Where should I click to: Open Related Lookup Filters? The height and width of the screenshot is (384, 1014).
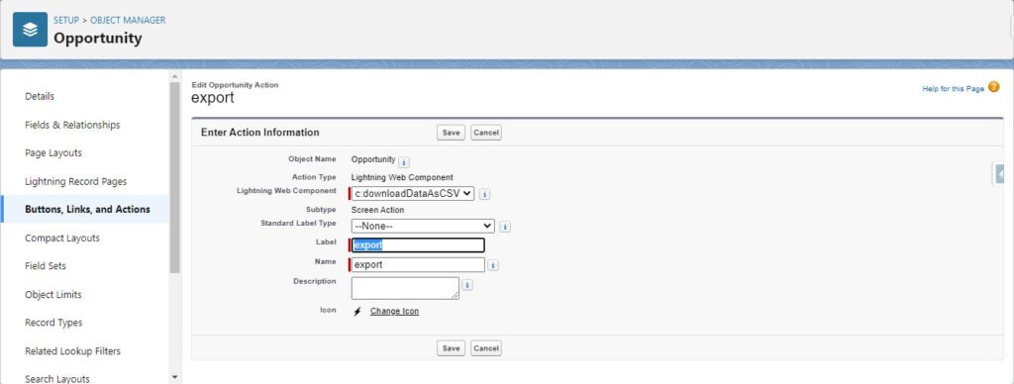coord(72,351)
